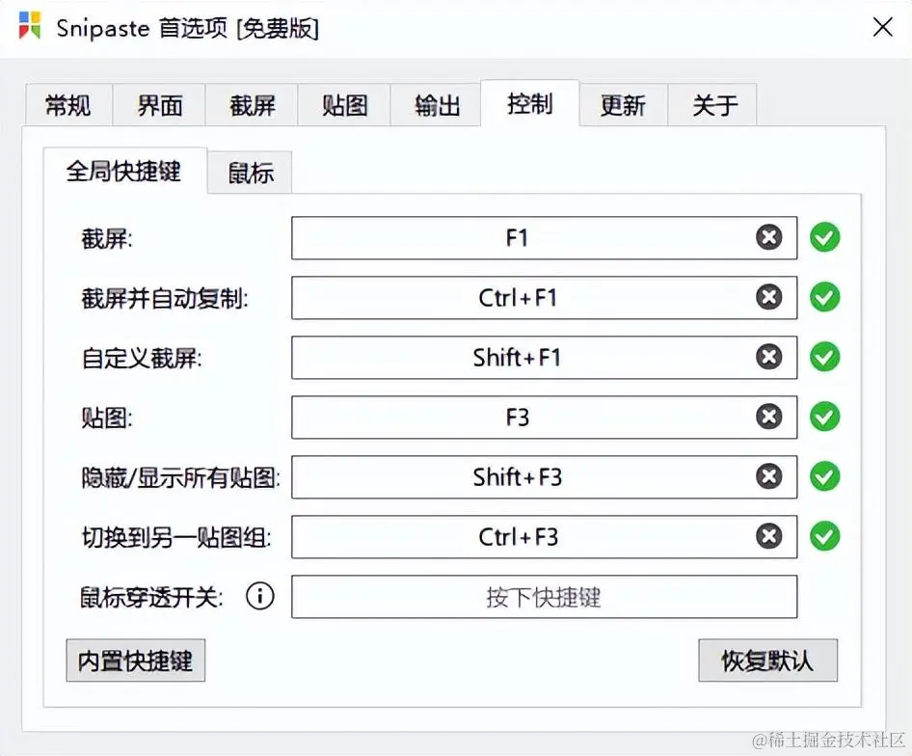Clear the 贴图 F3 shortcut
The width and height of the screenshot is (912, 756).
tap(769, 417)
